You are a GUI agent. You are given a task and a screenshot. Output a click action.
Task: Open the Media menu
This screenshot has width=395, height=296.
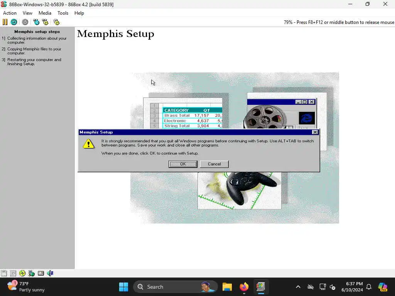click(x=45, y=13)
